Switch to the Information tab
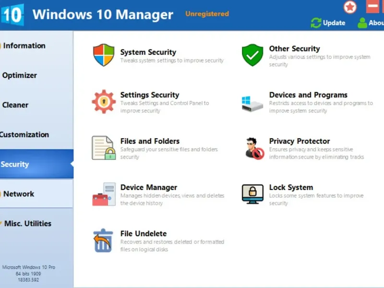Image resolution: width=384 pixels, height=288 pixels. pyautogui.click(x=24, y=46)
